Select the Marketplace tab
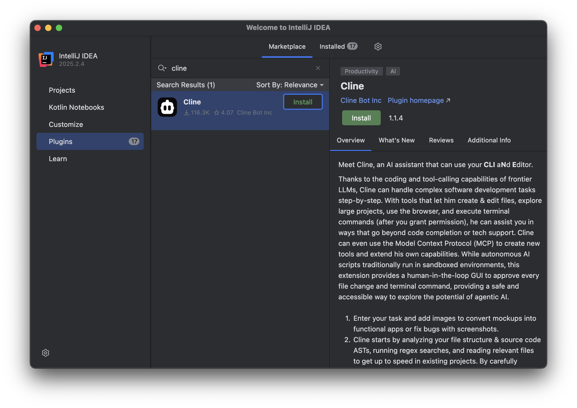The height and width of the screenshot is (408, 577). pos(287,47)
